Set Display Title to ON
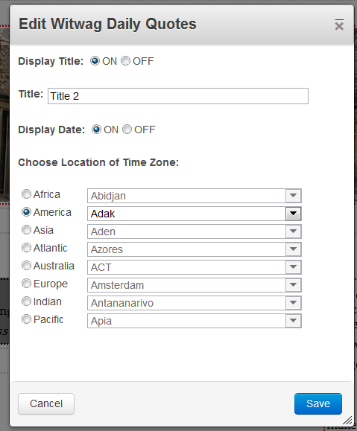Viewport: 357px width, 431px height. (95, 61)
